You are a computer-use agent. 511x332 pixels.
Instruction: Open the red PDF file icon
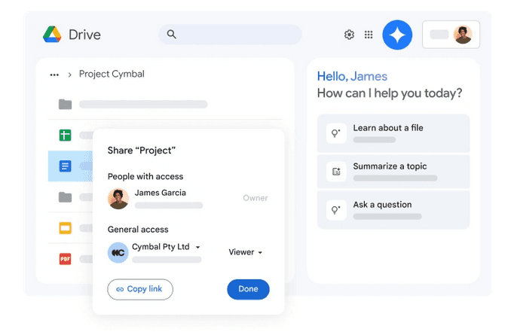(x=65, y=259)
